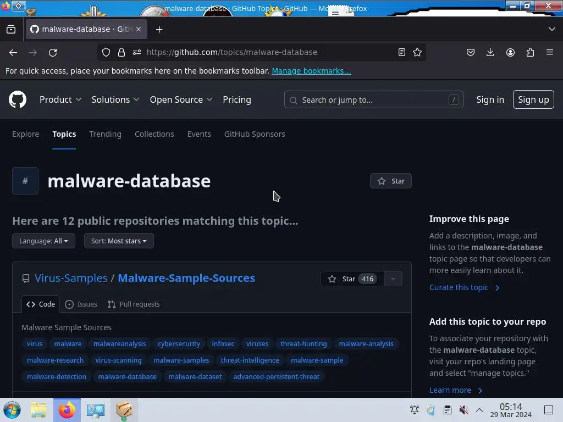The width and height of the screenshot is (563, 422).
Task: Go to the GitHub Sponsors tab
Action: pyautogui.click(x=255, y=134)
